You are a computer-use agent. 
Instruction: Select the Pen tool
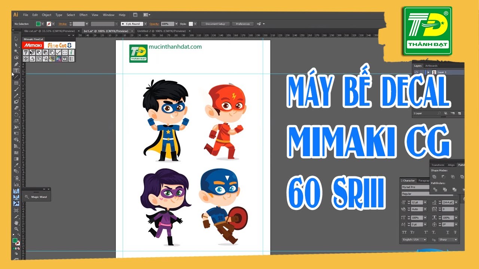16,64
